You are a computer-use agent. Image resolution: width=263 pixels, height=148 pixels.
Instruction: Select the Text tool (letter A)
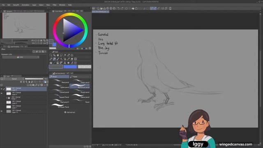[65, 63]
